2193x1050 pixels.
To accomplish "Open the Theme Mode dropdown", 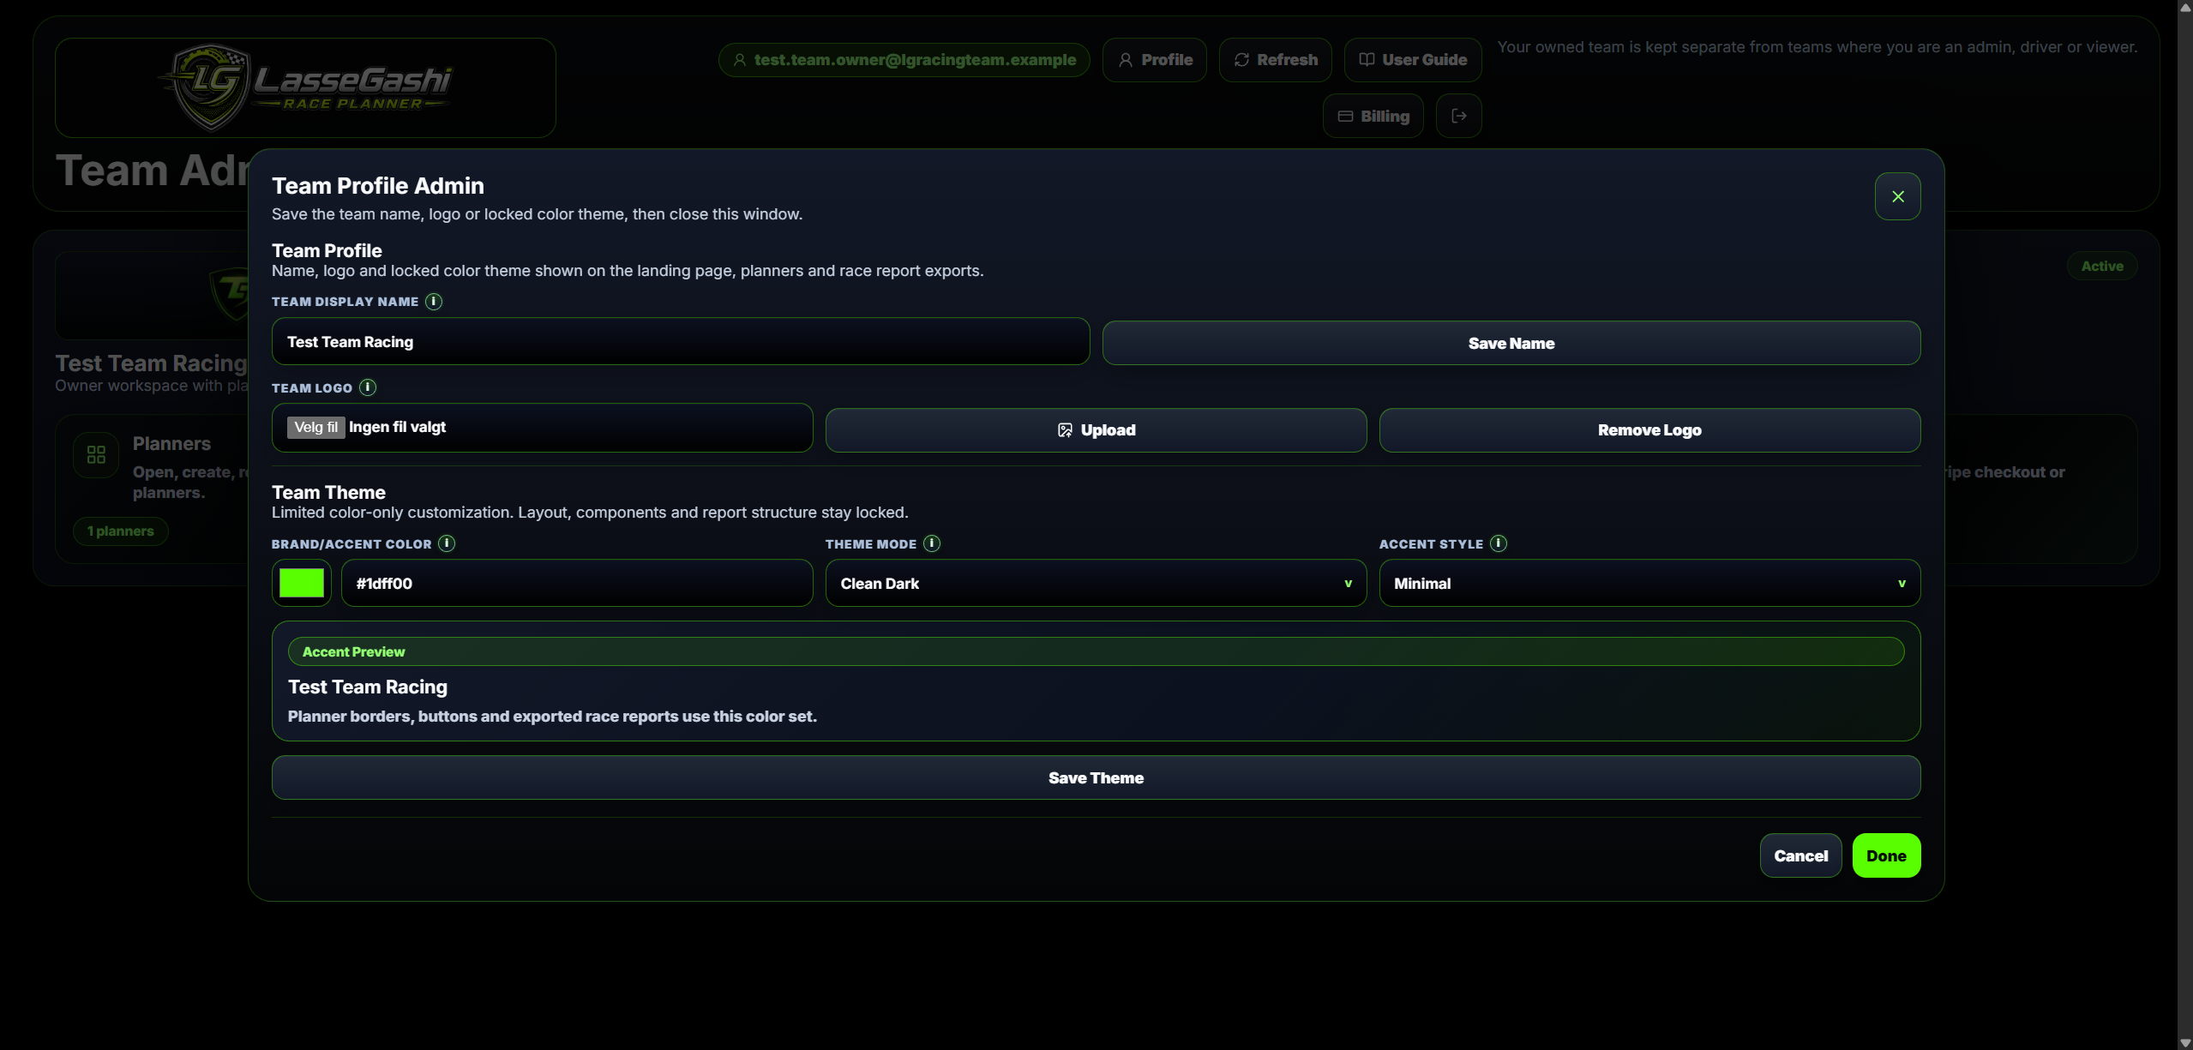I will 1096,583.
